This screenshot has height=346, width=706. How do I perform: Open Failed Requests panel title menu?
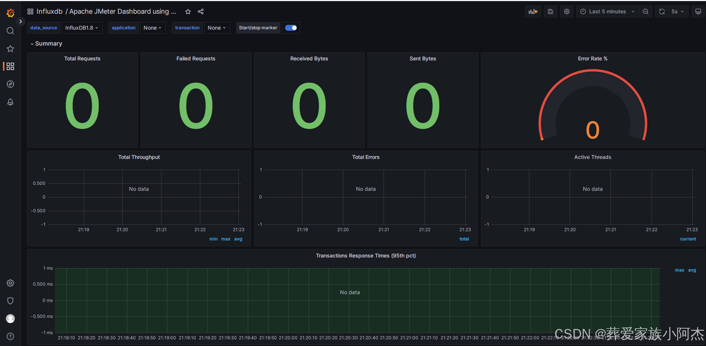[196, 59]
